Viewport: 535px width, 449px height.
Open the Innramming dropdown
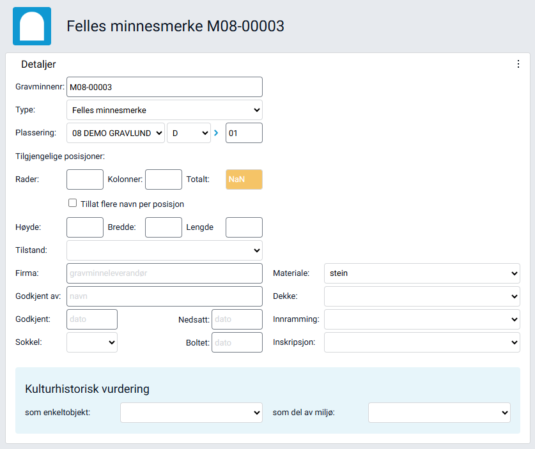coord(422,319)
